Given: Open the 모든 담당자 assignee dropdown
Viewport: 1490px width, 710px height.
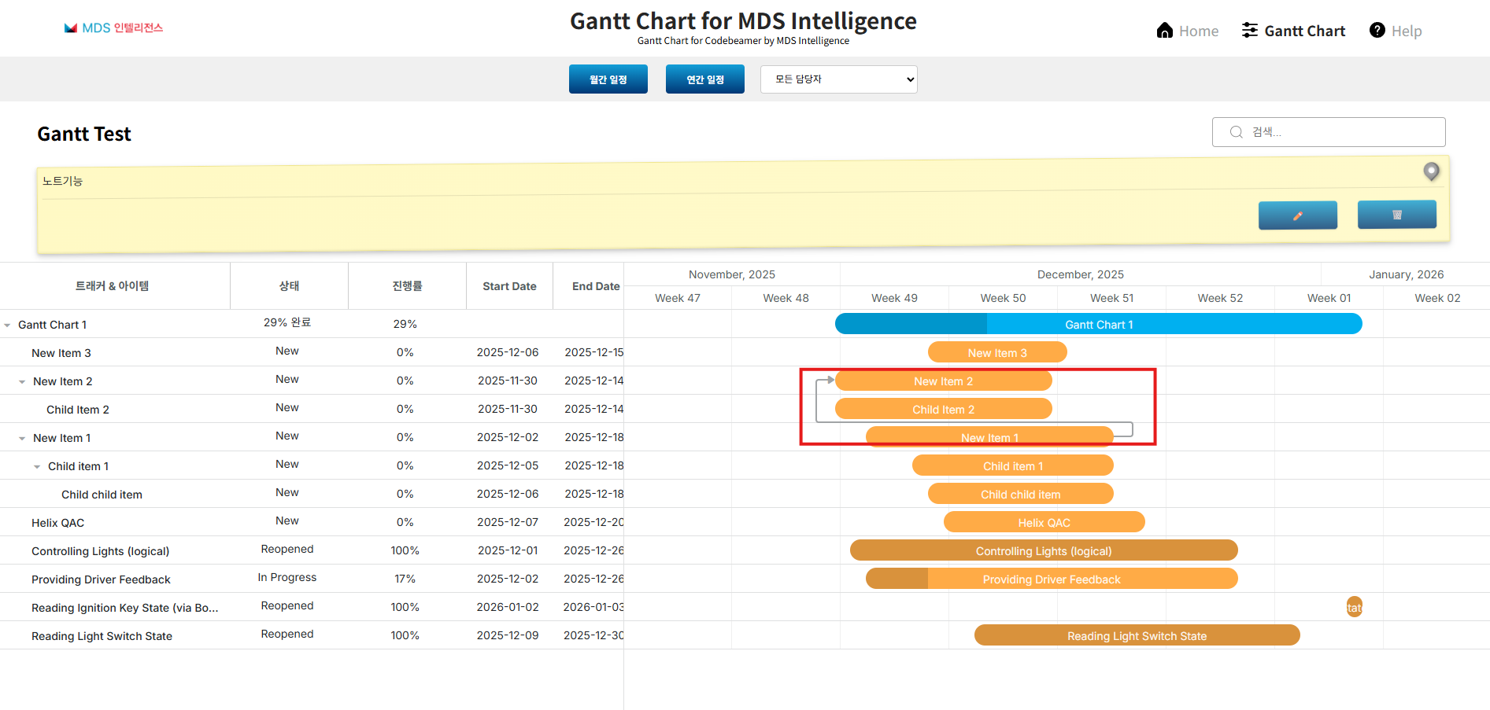Looking at the screenshot, I should (838, 79).
